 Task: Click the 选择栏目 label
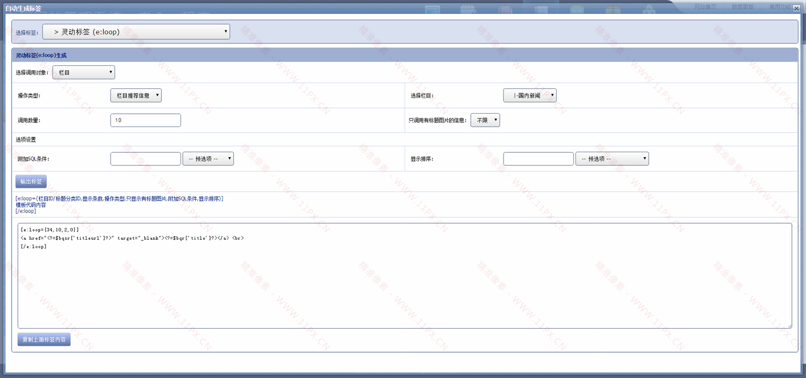pos(422,95)
